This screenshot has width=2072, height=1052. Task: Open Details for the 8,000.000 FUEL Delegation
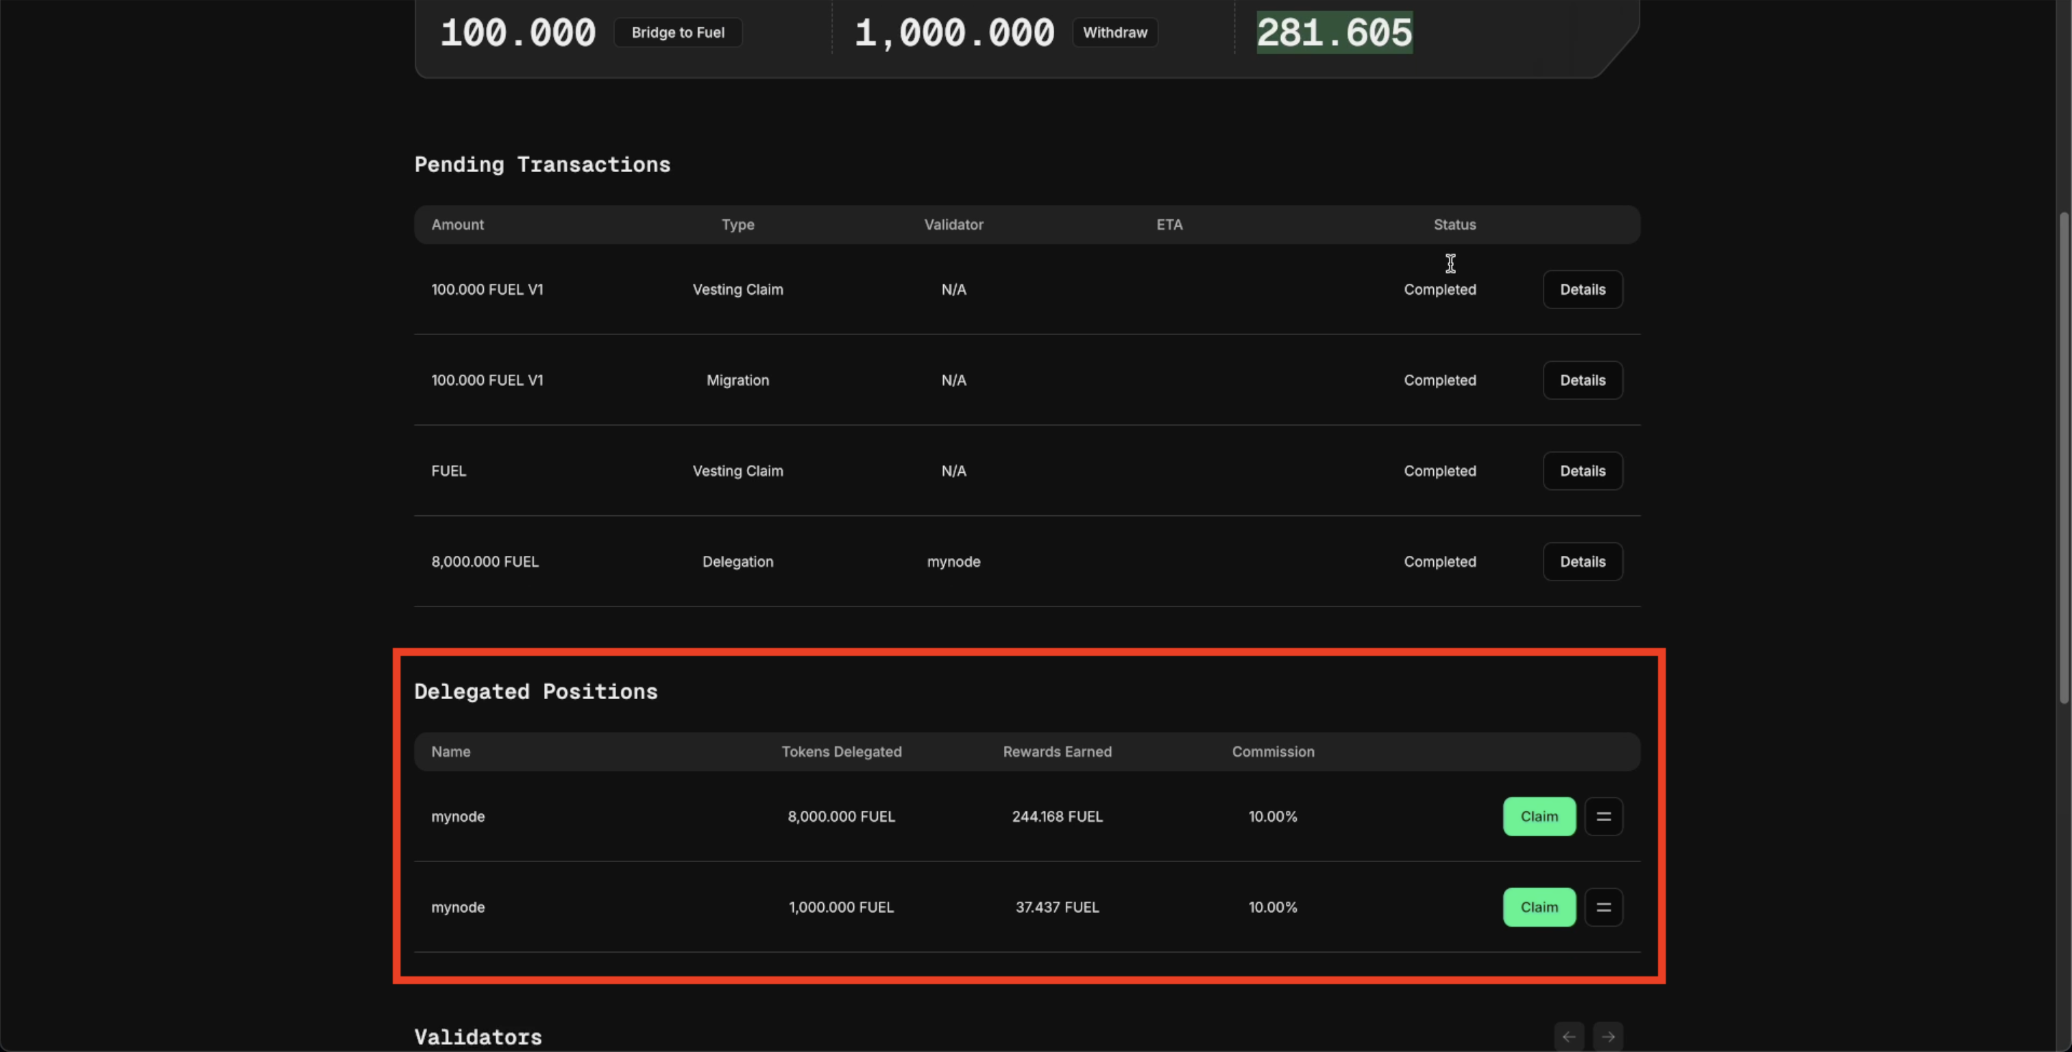(x=1582, y=562)
